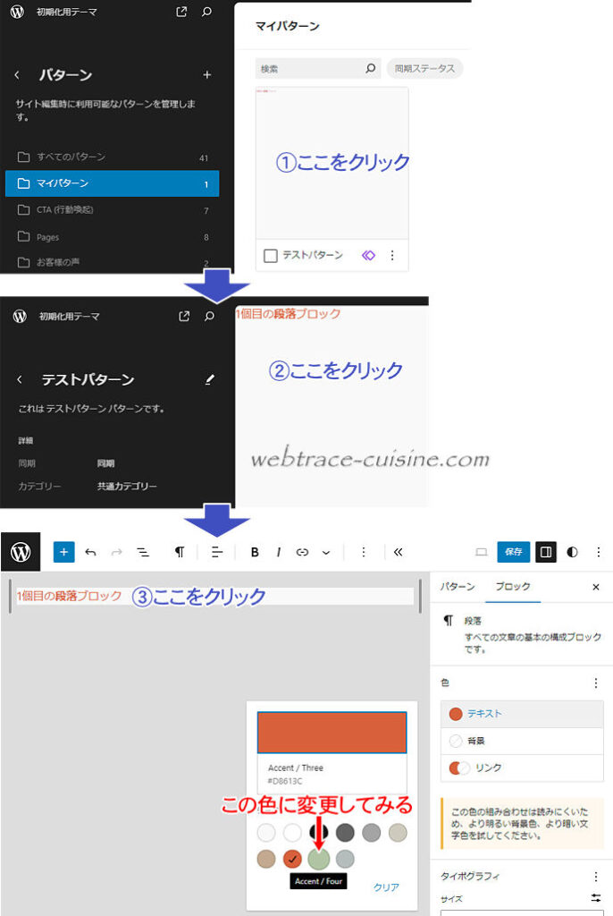Open editor options menu beside Styles icon

tap(599, 552)
